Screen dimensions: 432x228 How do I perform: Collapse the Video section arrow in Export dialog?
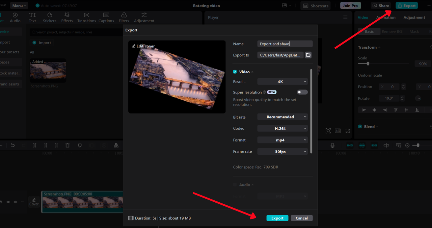252,72
